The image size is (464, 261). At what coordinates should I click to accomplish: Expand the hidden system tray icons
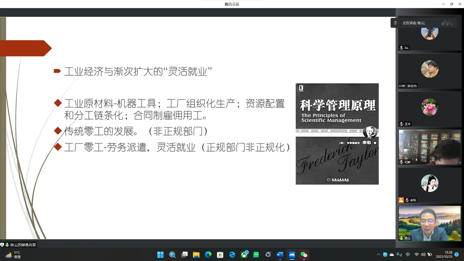click(378, 254)
